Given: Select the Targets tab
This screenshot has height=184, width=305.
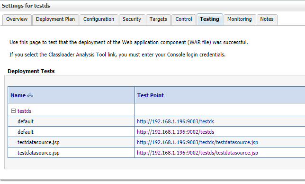Looking at the screenshot, I should click(x=158, y=19).
